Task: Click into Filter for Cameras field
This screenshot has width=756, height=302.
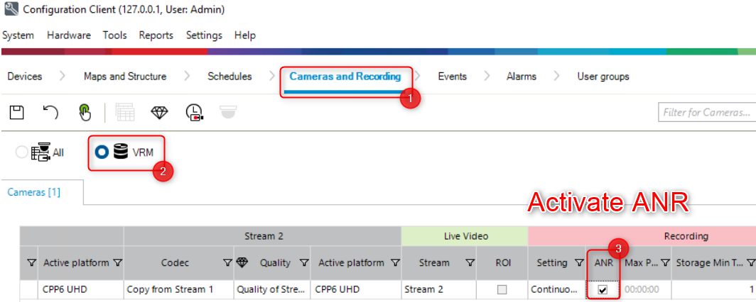Action: click(707, 113)
